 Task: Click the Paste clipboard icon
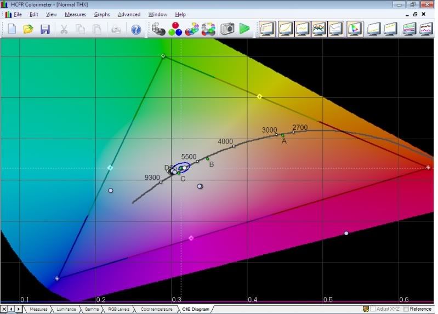coord(96,29)
